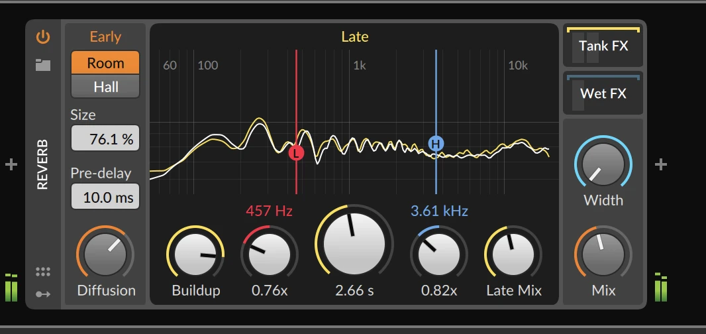Open the preset folder browser icon
This screenshot has height=334, width=706.
pyautogui.click(x=43, y=65)
